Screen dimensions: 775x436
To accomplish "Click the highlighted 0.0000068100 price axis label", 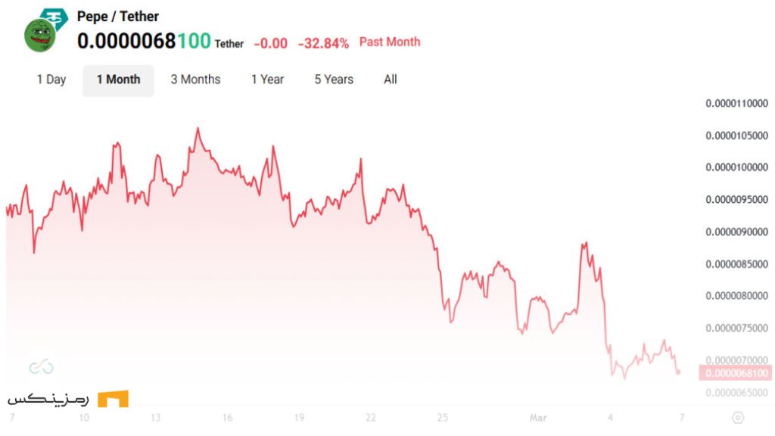I will (x=736, y=373).
